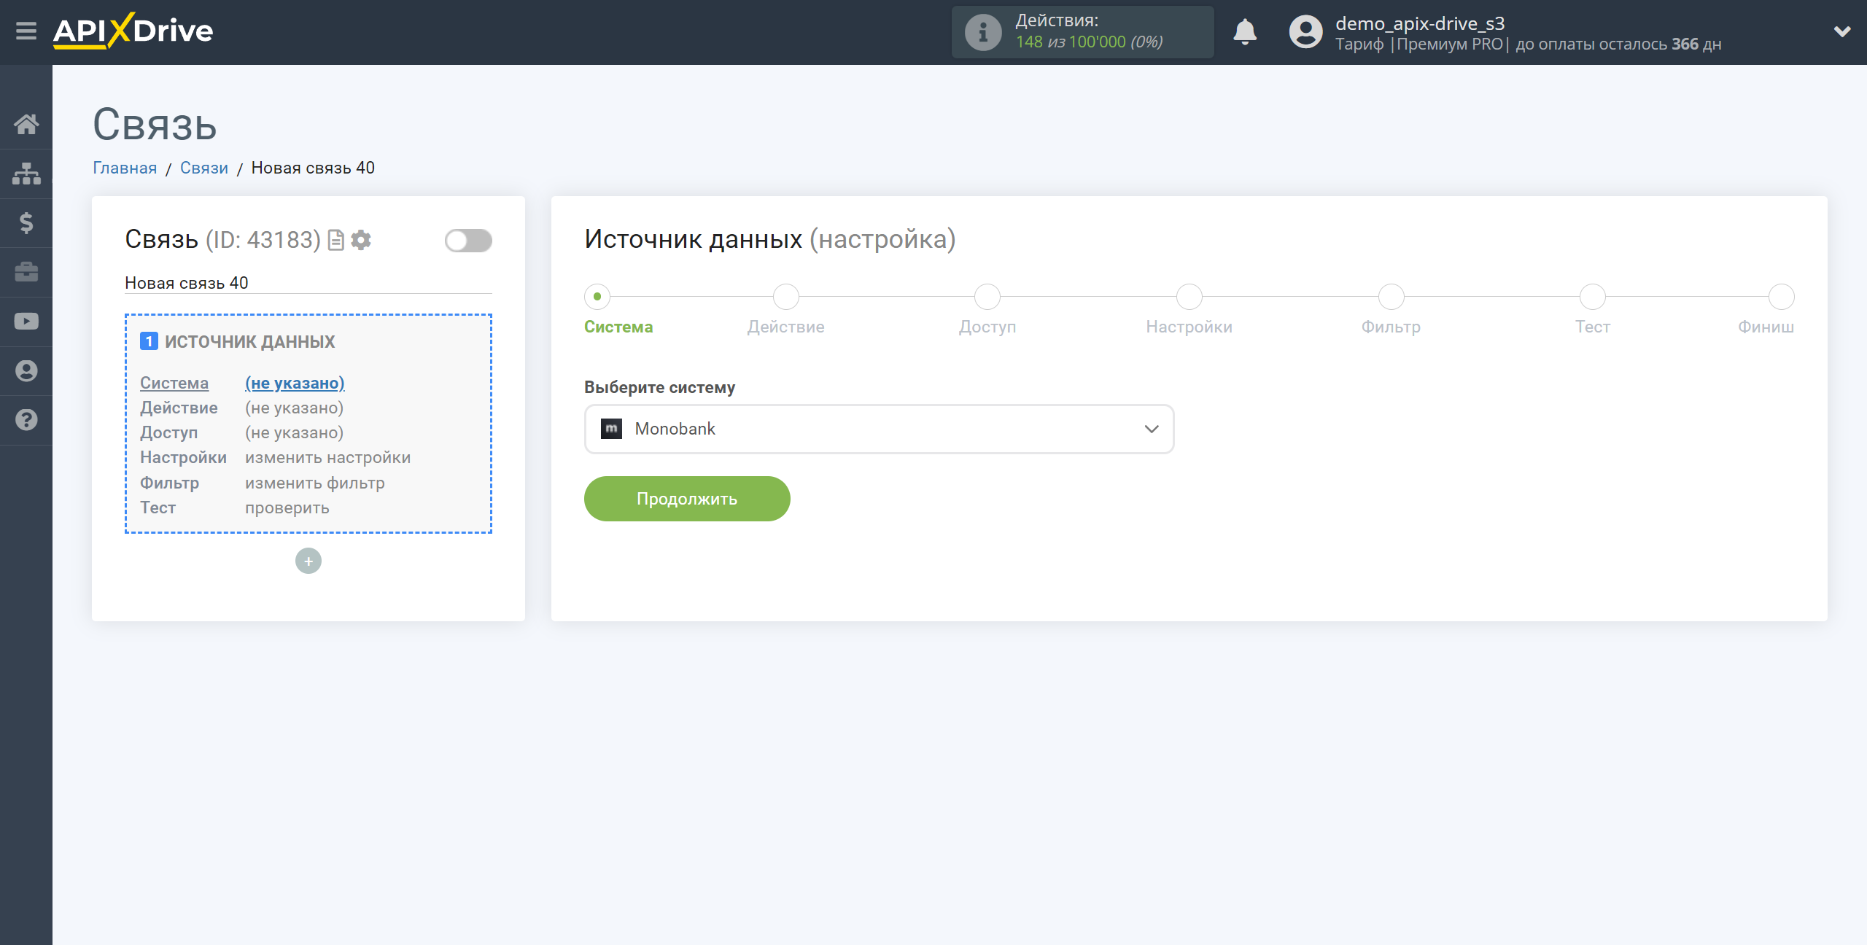Expand the user account menu top right

click(1843, 31)
